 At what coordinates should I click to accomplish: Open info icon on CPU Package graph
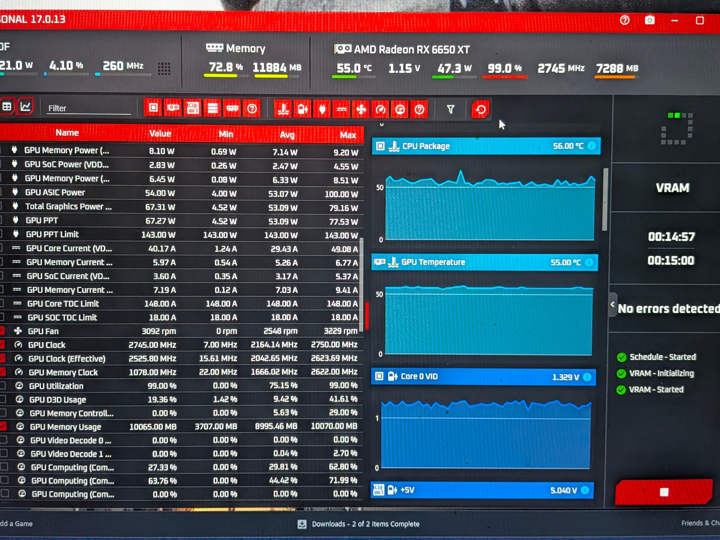pos(592,146)
